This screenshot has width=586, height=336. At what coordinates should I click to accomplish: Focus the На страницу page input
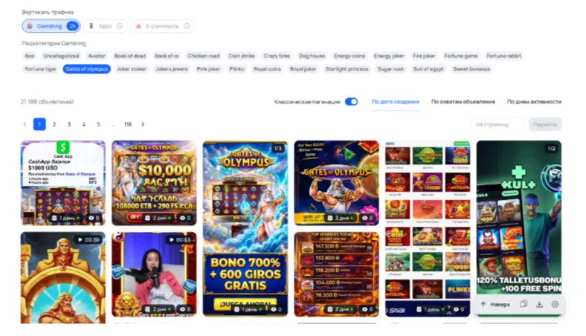[x=498, y=124]
